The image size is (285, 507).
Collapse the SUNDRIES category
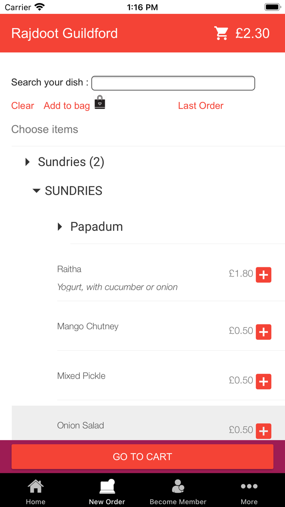(x=68, y=191)
